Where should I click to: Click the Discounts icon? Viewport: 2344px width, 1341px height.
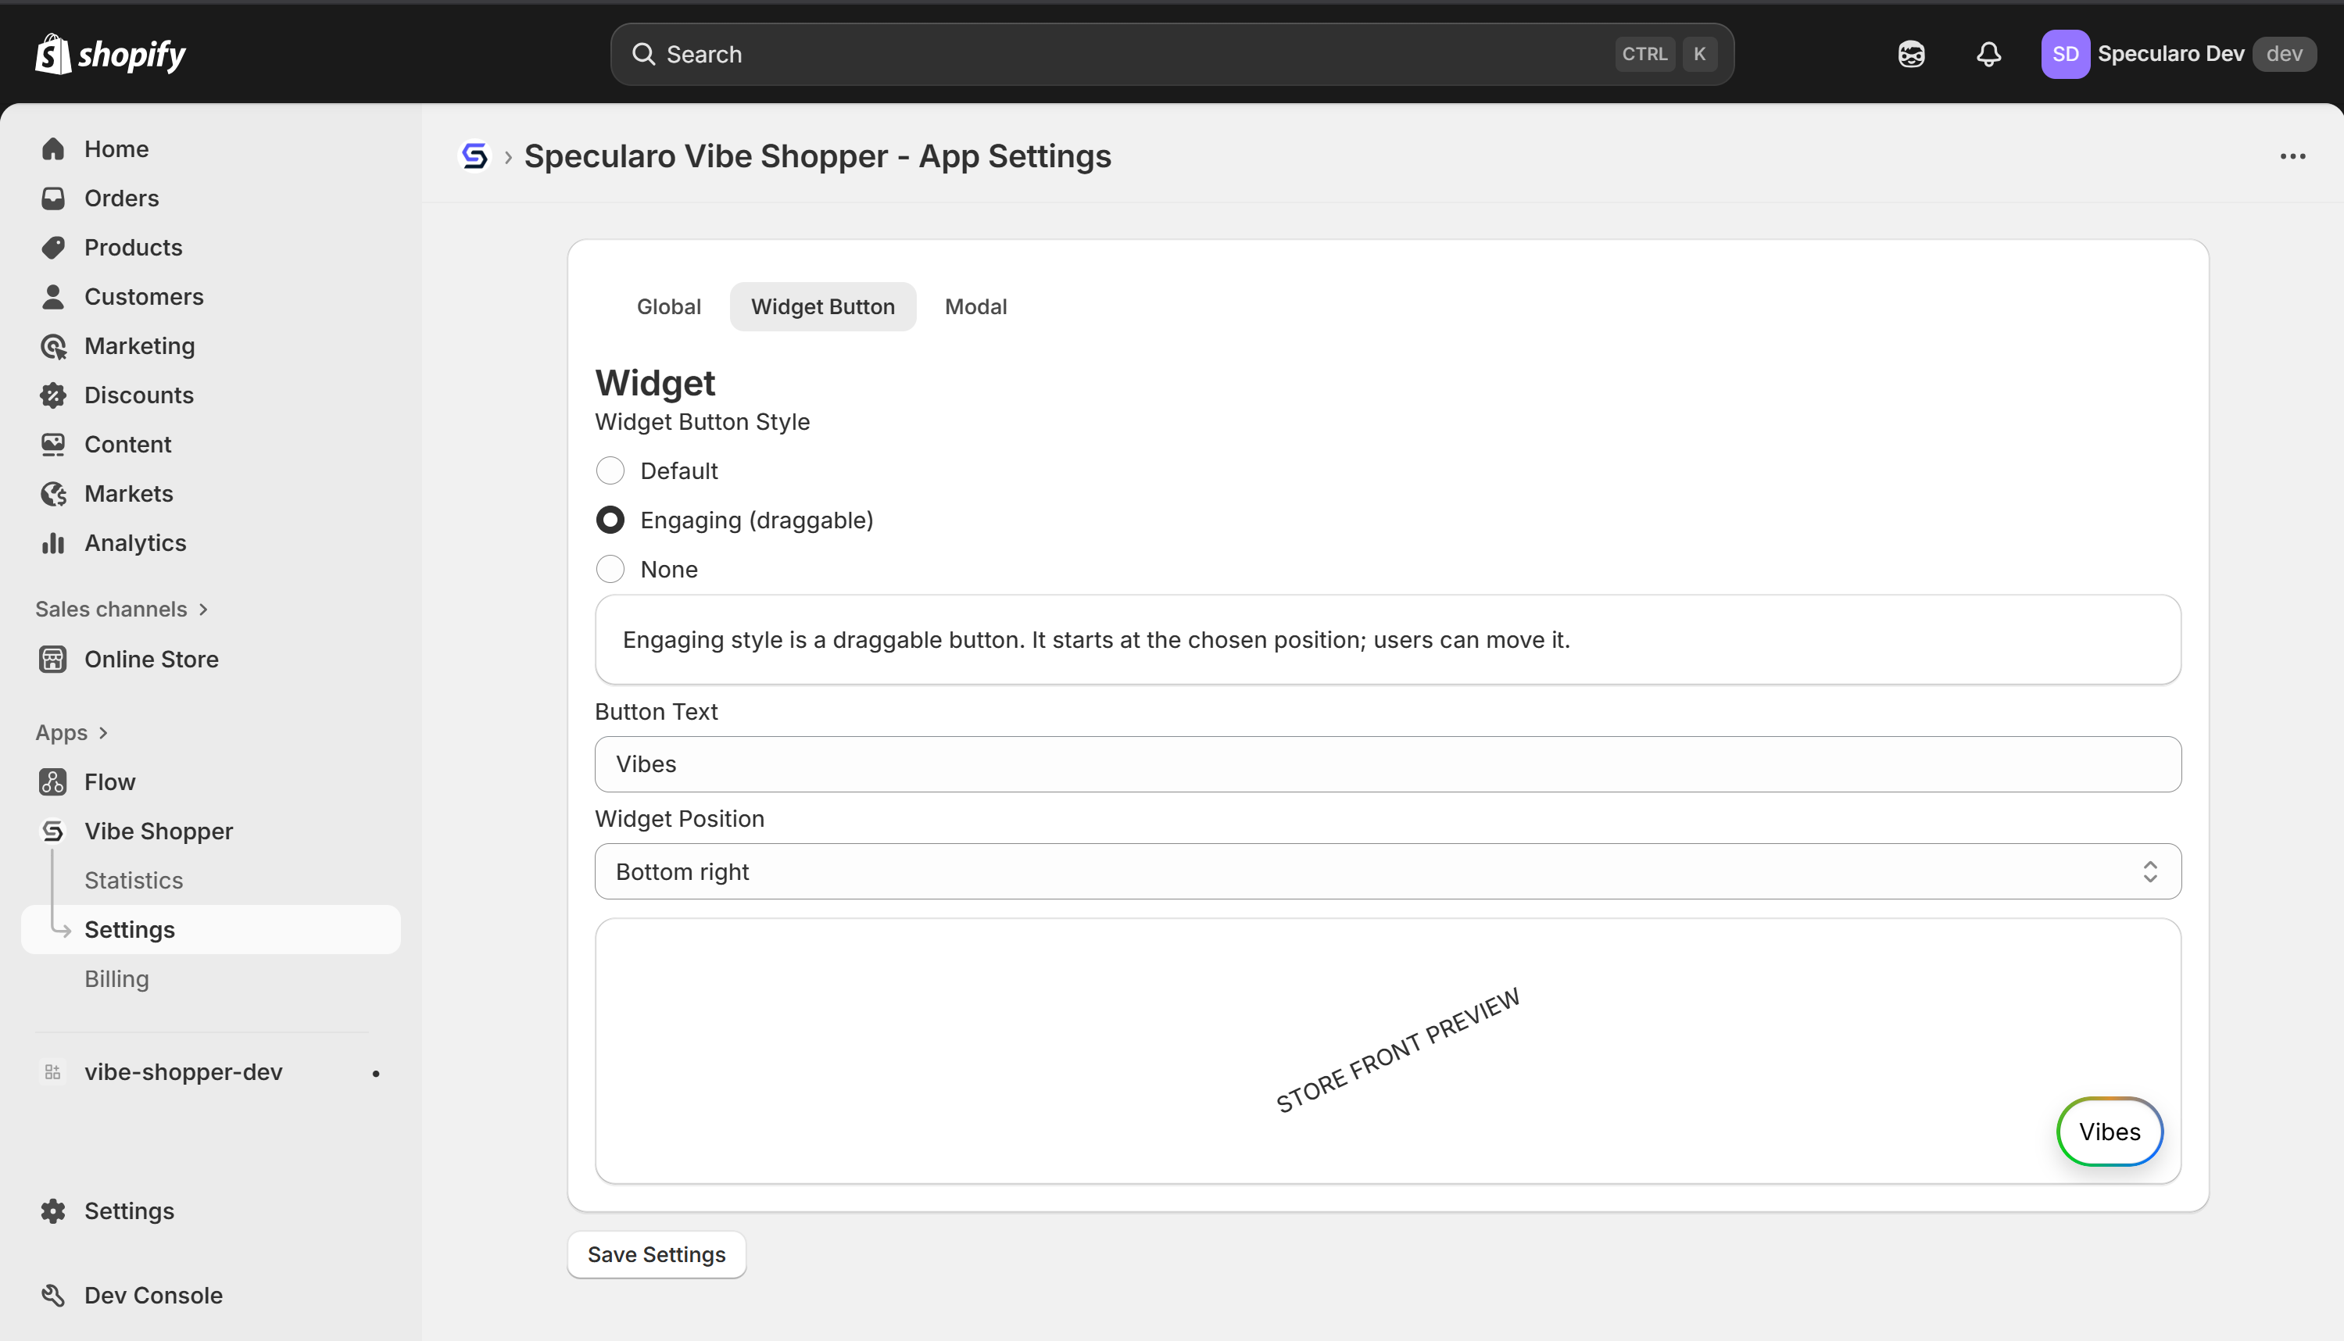tap(53, 394)
